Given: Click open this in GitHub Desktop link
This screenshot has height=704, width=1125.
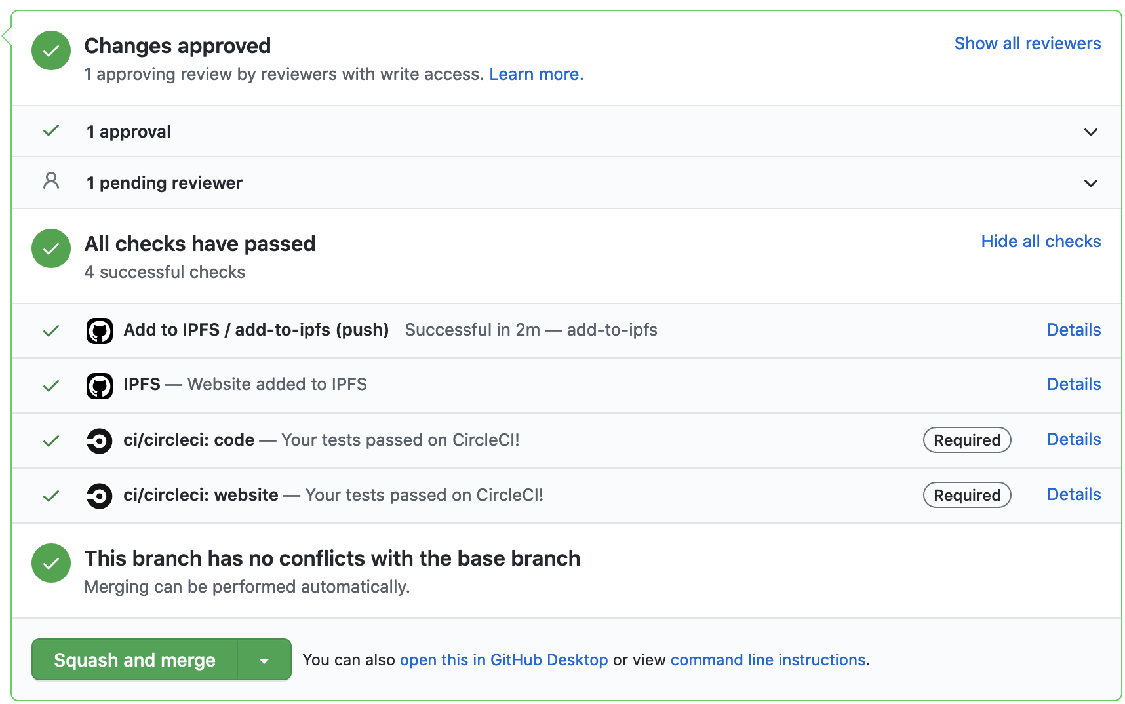Looking at the screenshot, I should 503,660.
